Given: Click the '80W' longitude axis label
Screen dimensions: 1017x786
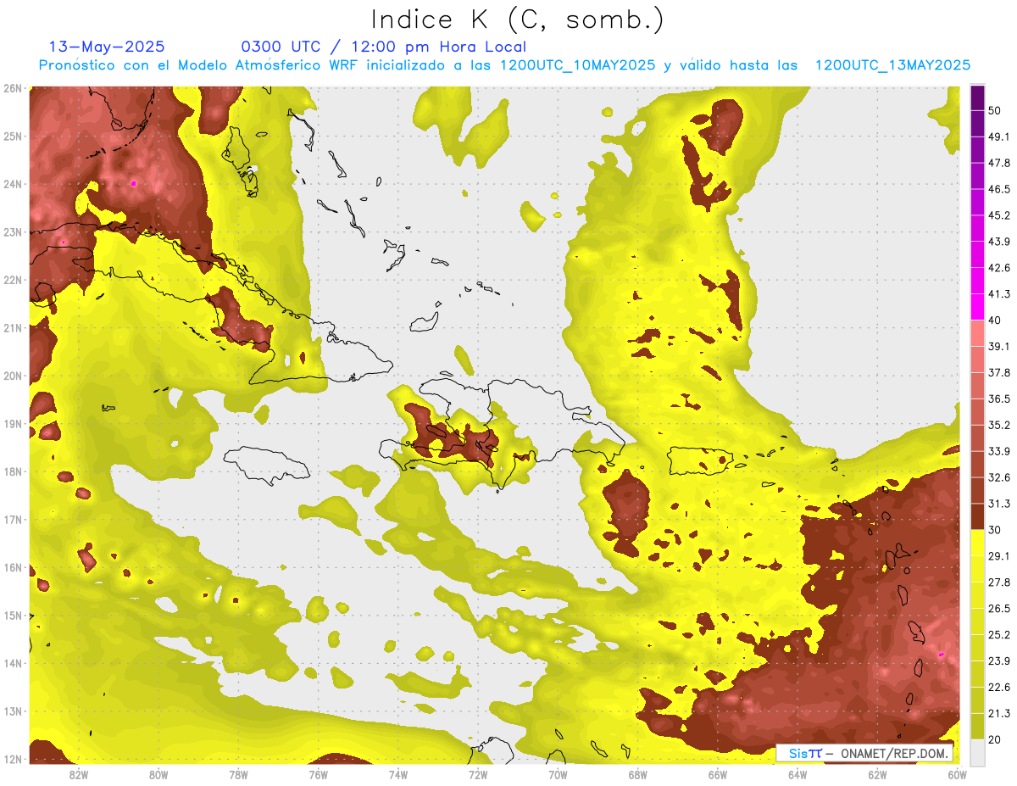Looking at the screenshot, I should pos(158,775).
